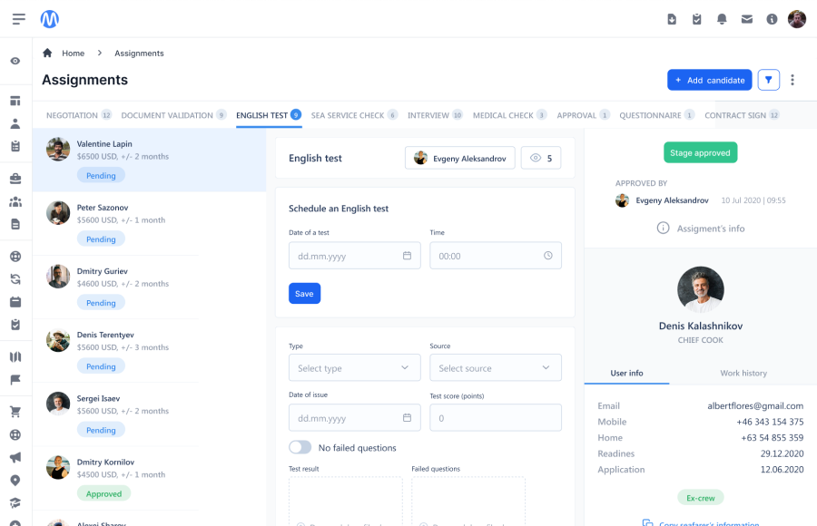Open the graduation cap icon in sidebar
Image resolution: width=817 pixels, height=526 pixels.
tap(15, 503)
